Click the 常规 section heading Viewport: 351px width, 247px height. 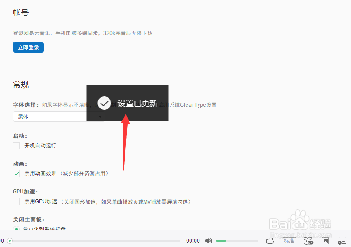tap(21, 85)
